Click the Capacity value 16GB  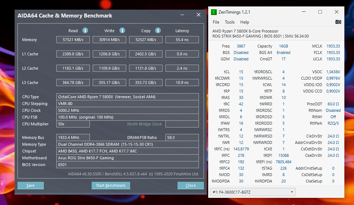coord(283,46)
